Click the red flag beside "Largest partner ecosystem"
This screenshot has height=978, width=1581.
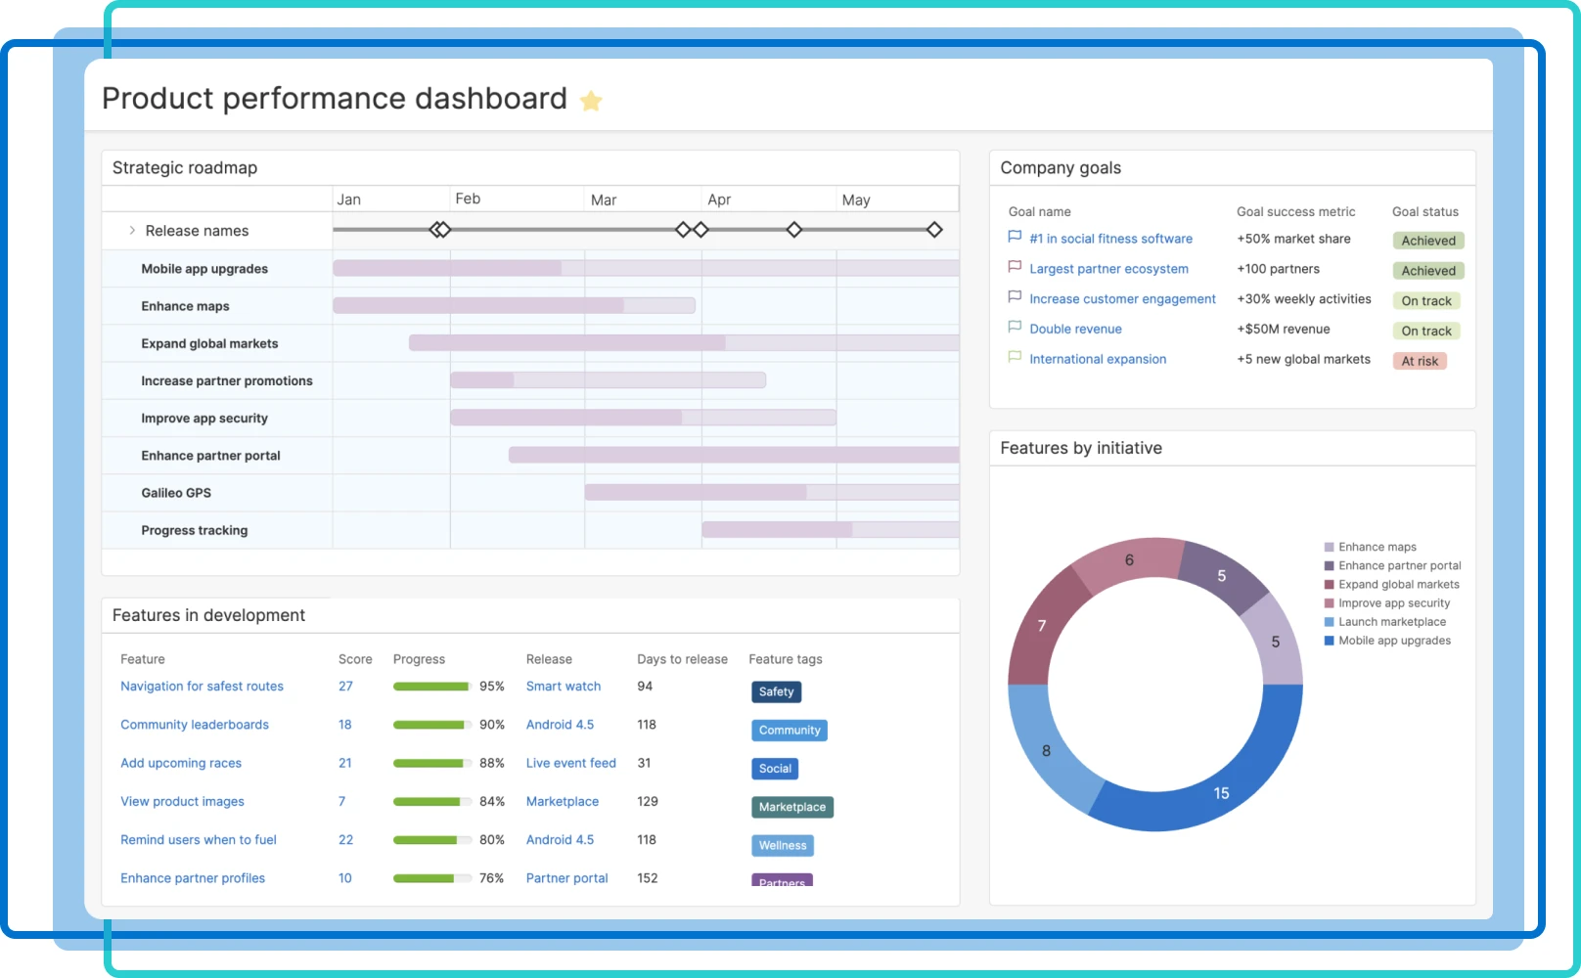1014,266
